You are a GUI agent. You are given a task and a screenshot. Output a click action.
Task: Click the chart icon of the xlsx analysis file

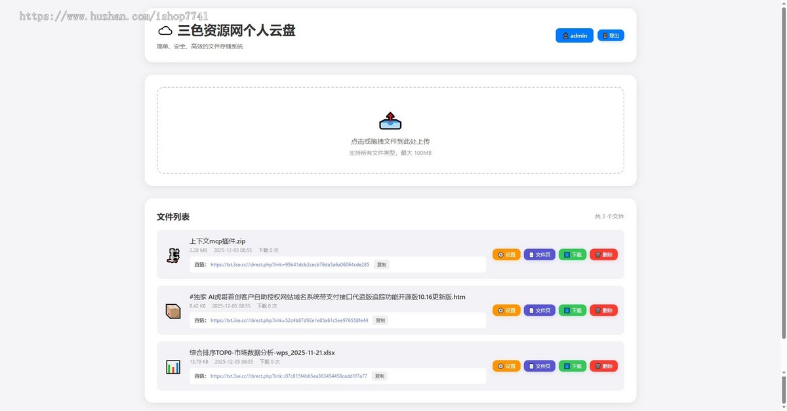click(172, 366)
